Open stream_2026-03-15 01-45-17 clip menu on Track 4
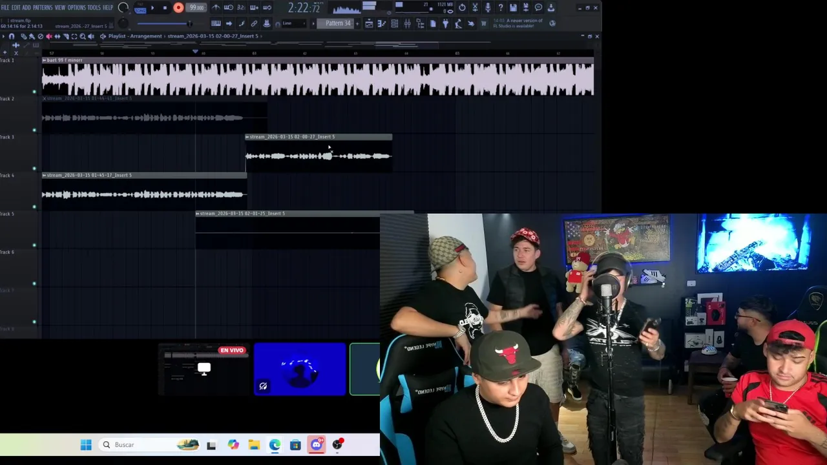Image resolution: width=827 pixels, height=465 pixels. click(45, 175)
